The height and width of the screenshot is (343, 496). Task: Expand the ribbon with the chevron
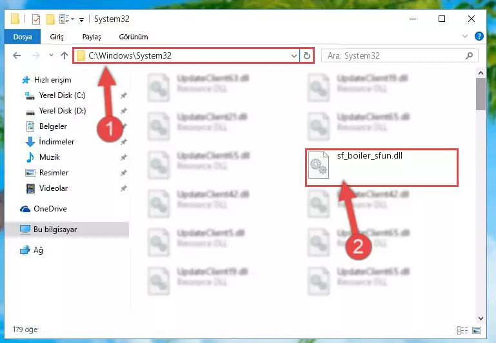point(464,36)
